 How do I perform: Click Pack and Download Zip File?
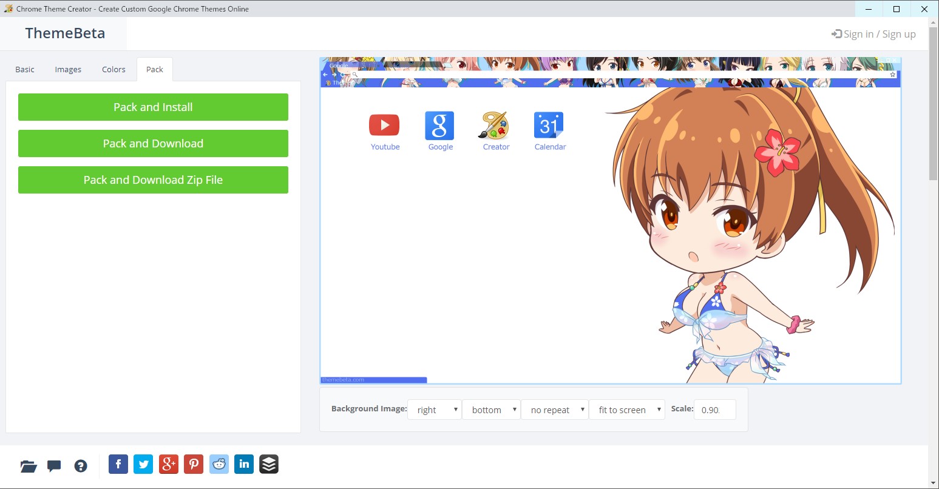click(x=153, y=180)
